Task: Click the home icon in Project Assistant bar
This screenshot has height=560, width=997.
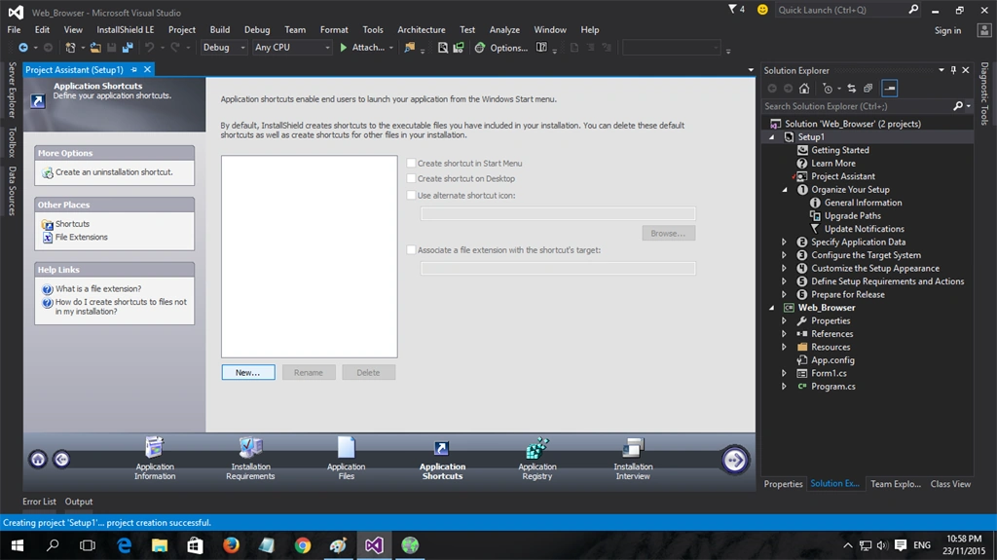Action: coord(38,460)
